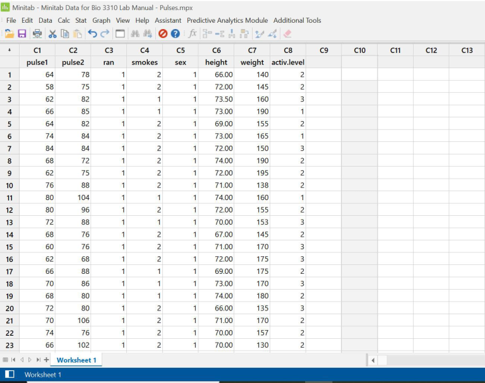Open the Data menu
485x383 pixels.
(45, 20)
